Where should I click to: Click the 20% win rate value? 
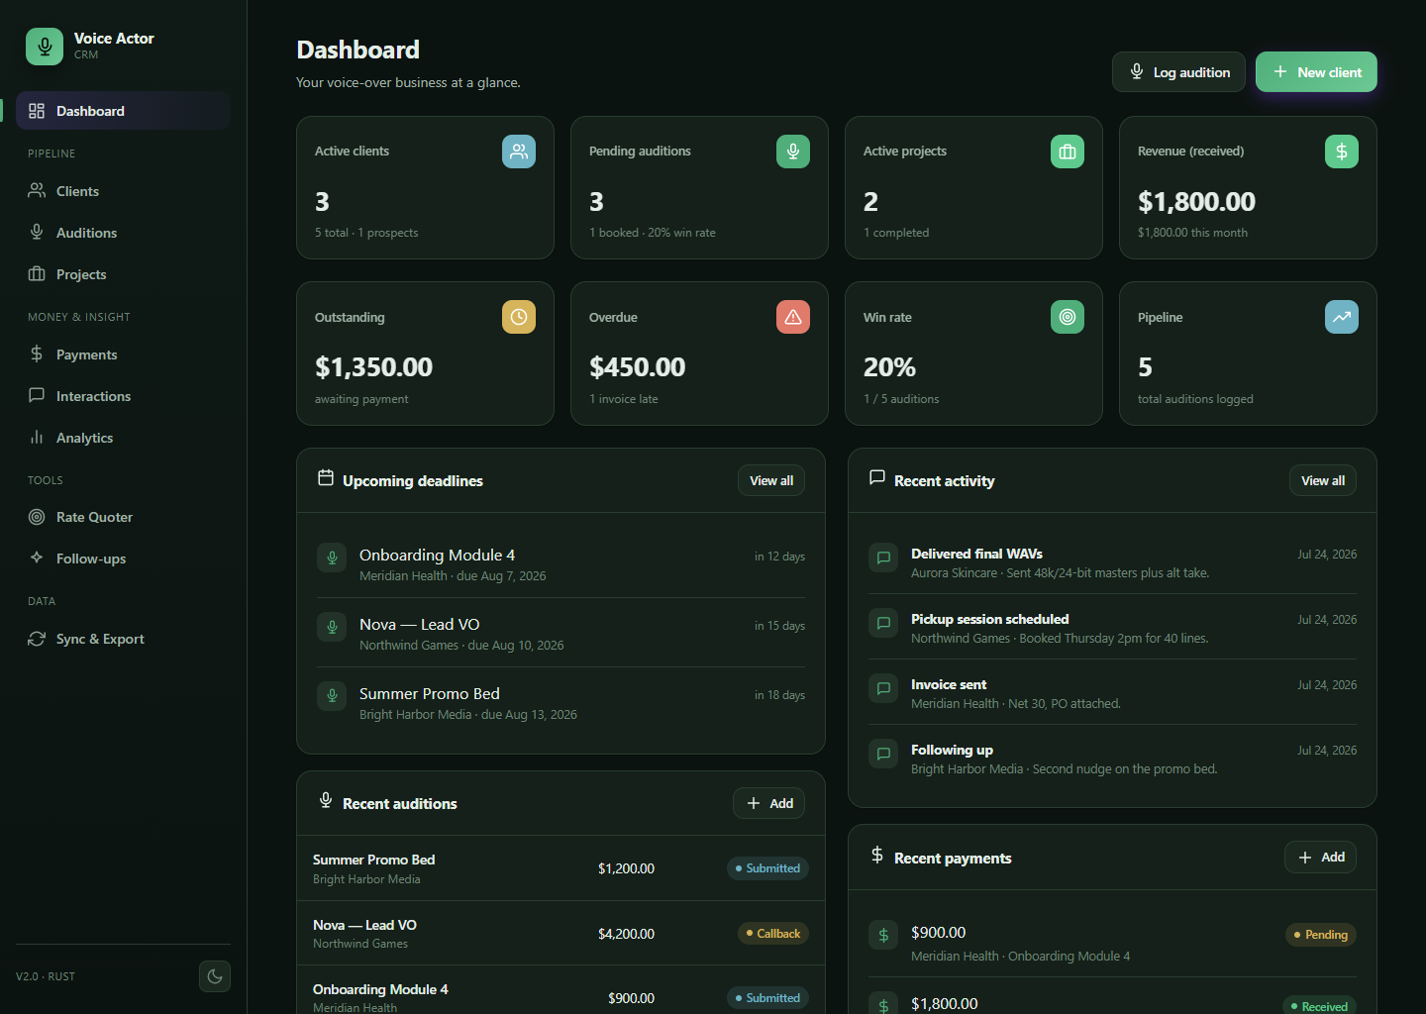(889, 367)
